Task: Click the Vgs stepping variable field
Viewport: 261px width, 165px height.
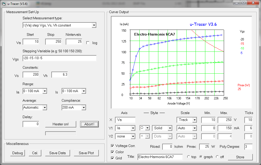Action: pyautogui.click(x=60, y=58)
